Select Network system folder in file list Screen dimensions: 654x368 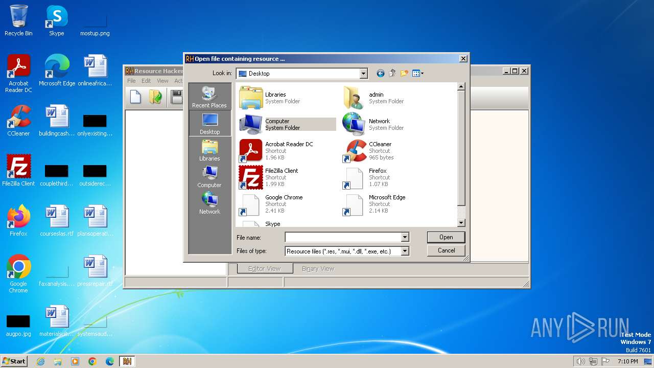[x=391, y=124]
